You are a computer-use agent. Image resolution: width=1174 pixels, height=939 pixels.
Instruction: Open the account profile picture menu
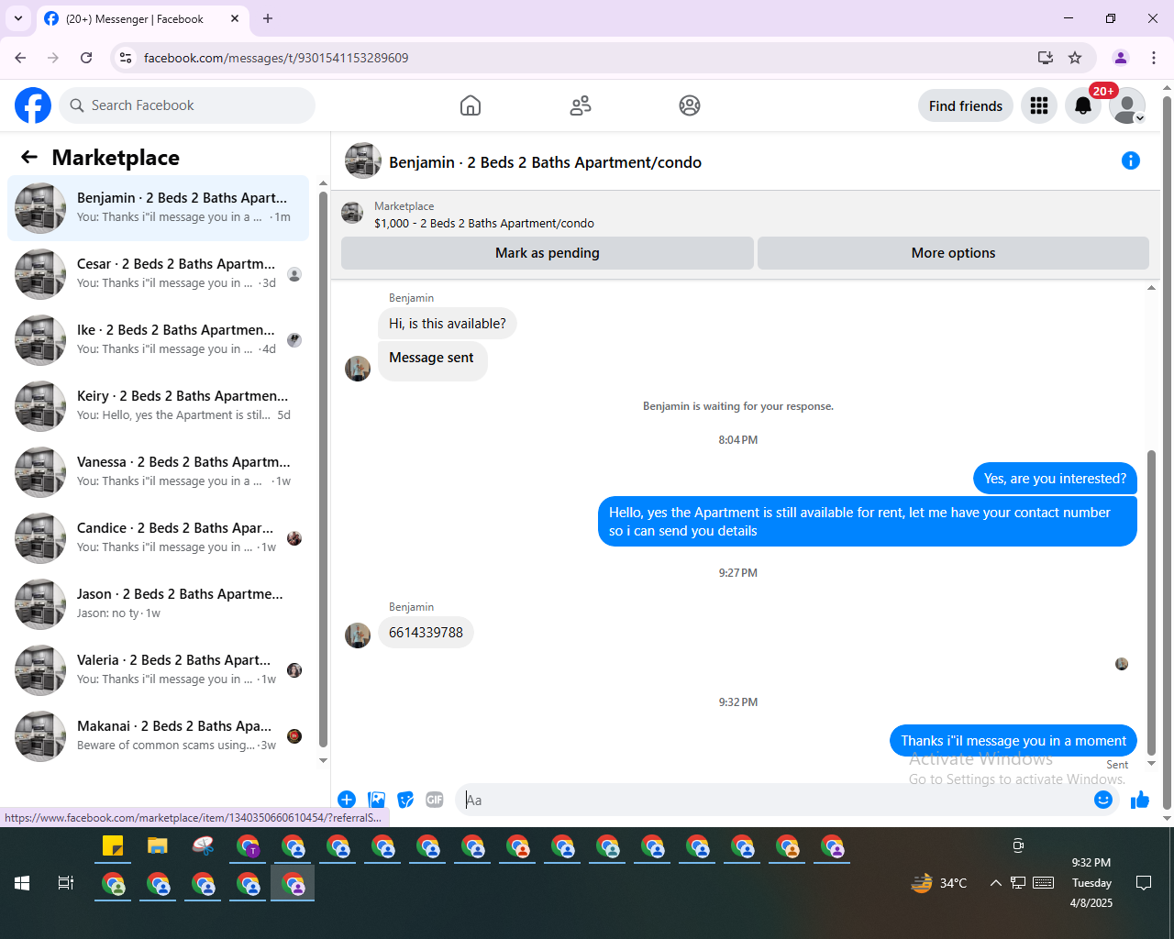[1127, 105]
